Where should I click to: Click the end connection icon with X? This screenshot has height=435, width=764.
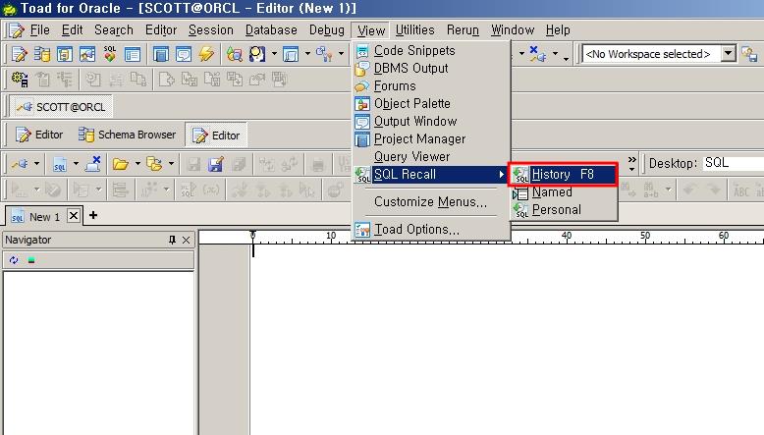(x=93, y=164)
